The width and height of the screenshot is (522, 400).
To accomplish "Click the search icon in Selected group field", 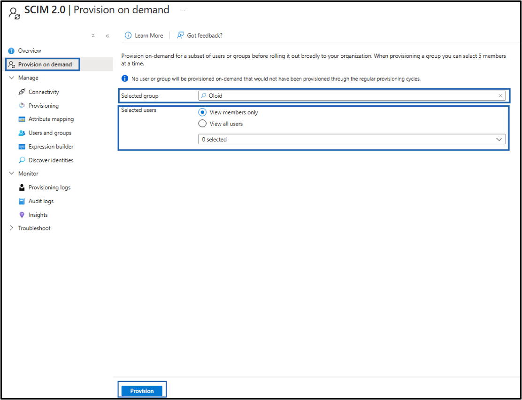I will [x=203, y=96].
